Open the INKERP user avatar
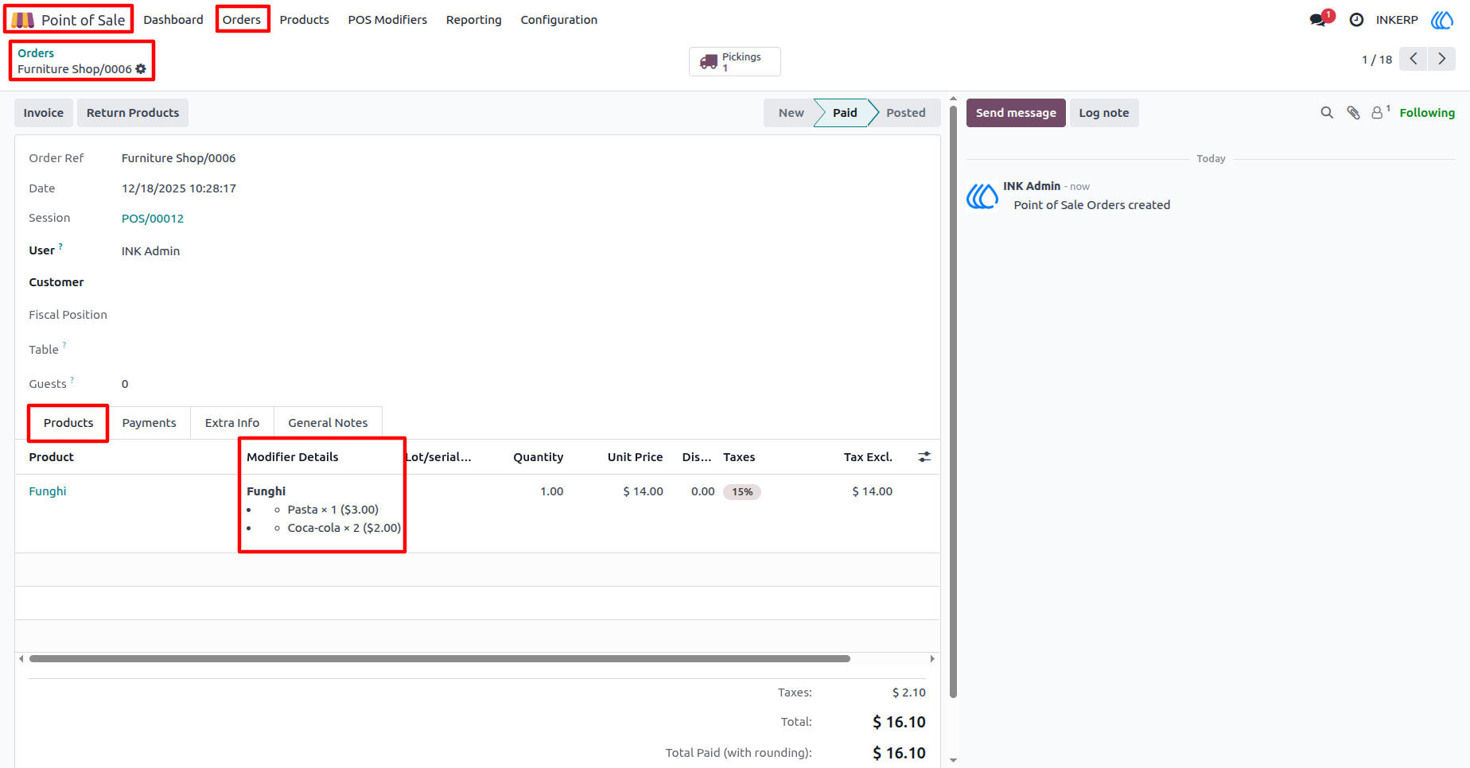 tap(1442, 20)
